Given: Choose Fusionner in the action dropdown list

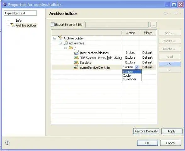Looking at the screenshot, I should point(132,79).
